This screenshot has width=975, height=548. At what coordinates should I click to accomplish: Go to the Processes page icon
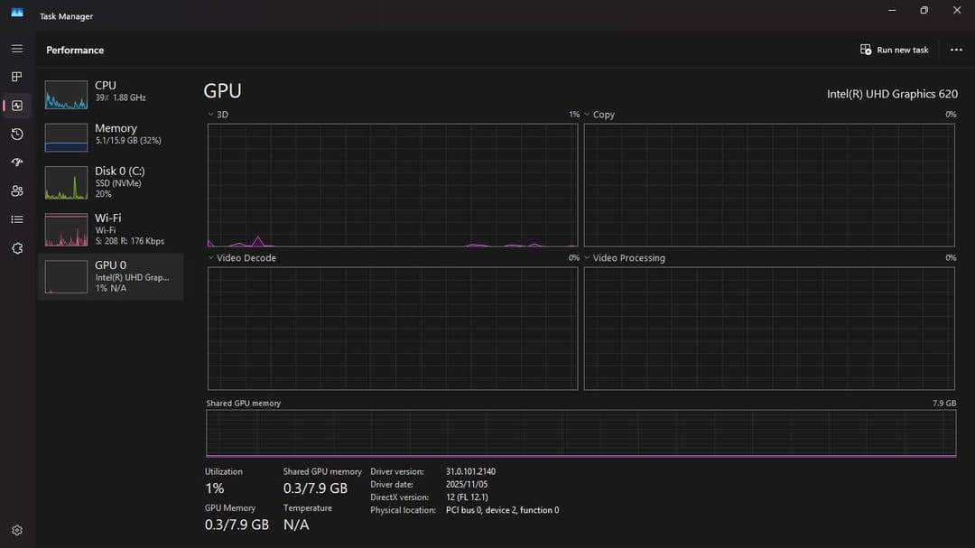pos(17,77)
